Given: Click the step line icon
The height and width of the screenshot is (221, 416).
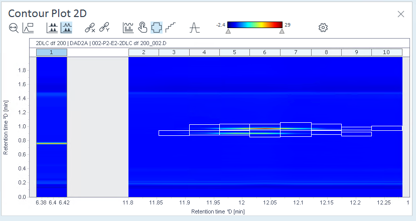Looking at the screenshot, I should pyautogui.click(x=171, y=28).
